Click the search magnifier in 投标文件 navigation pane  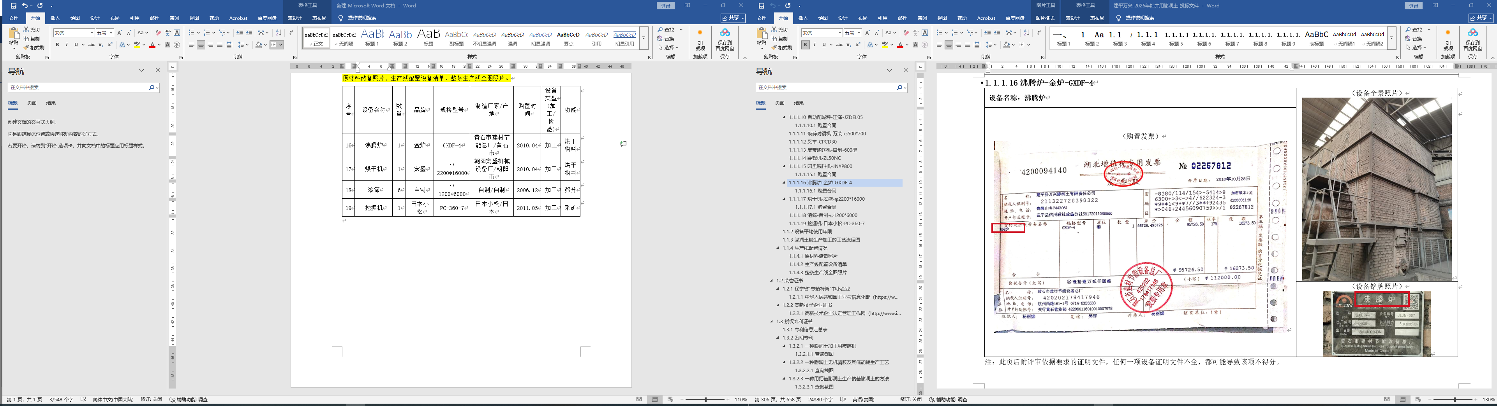tap(899, 87)
